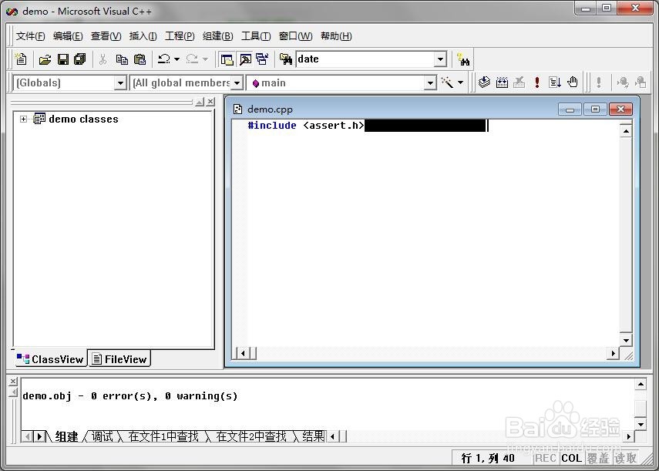Select the 调试 output tab

(x=103, y=436)
